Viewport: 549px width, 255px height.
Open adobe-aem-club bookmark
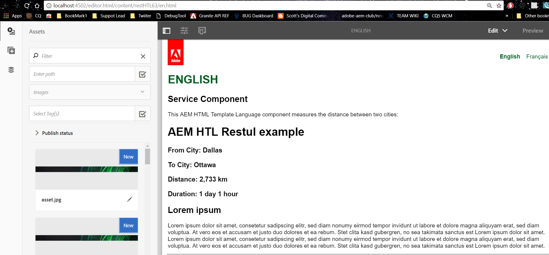362,16
